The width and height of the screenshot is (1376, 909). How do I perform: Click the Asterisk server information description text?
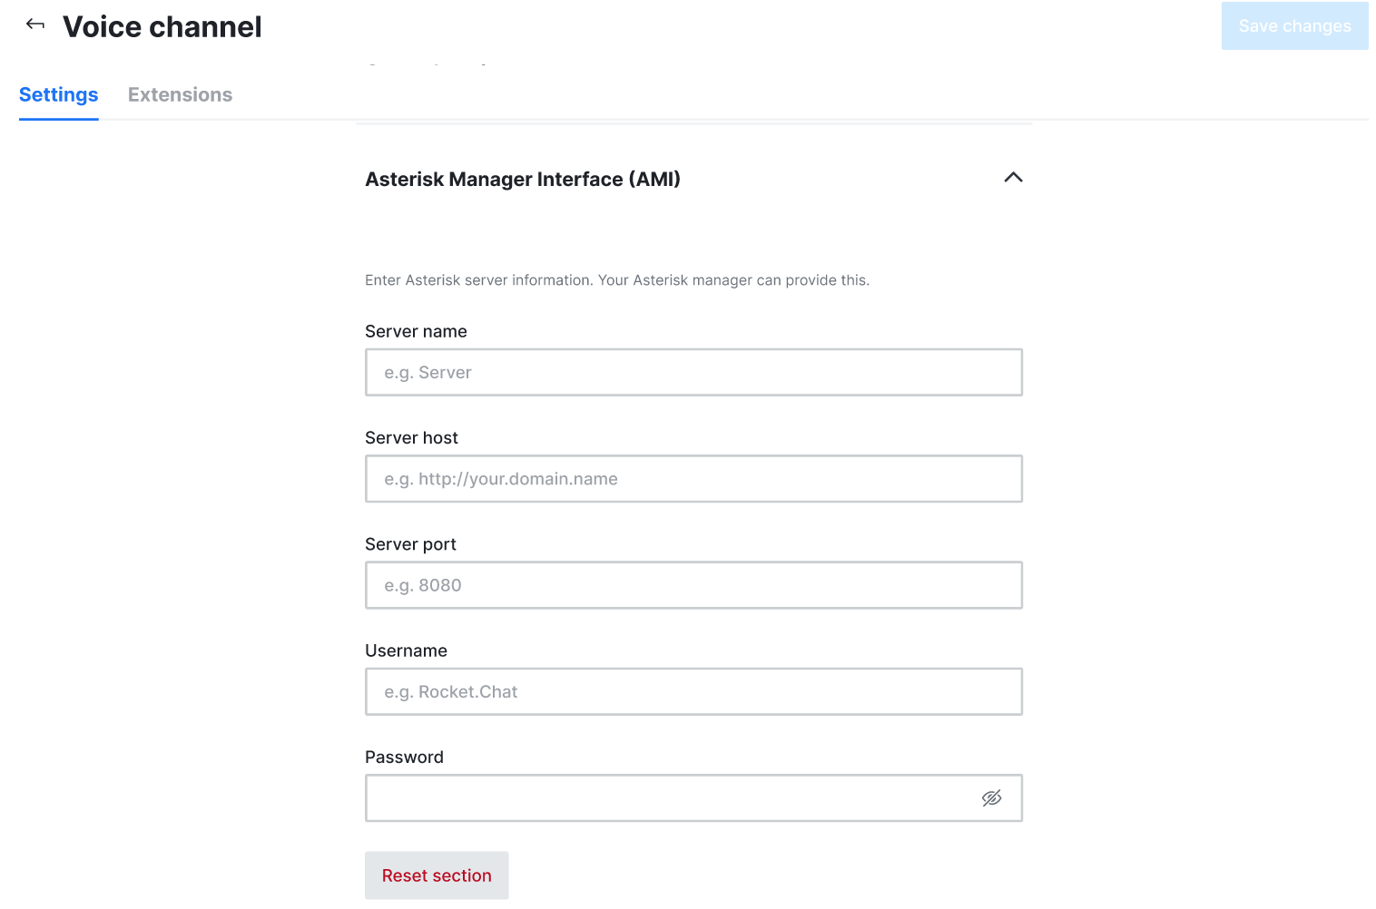click(x=617, y=280)
